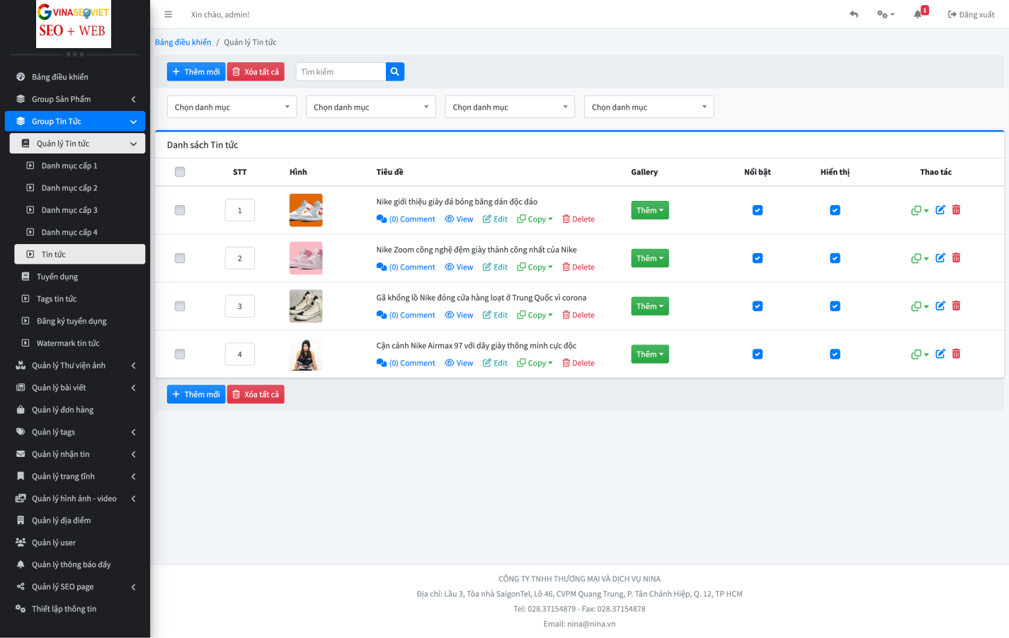
Task: Click trash icon in Thao tác for row 3
Action: point(957,306)
